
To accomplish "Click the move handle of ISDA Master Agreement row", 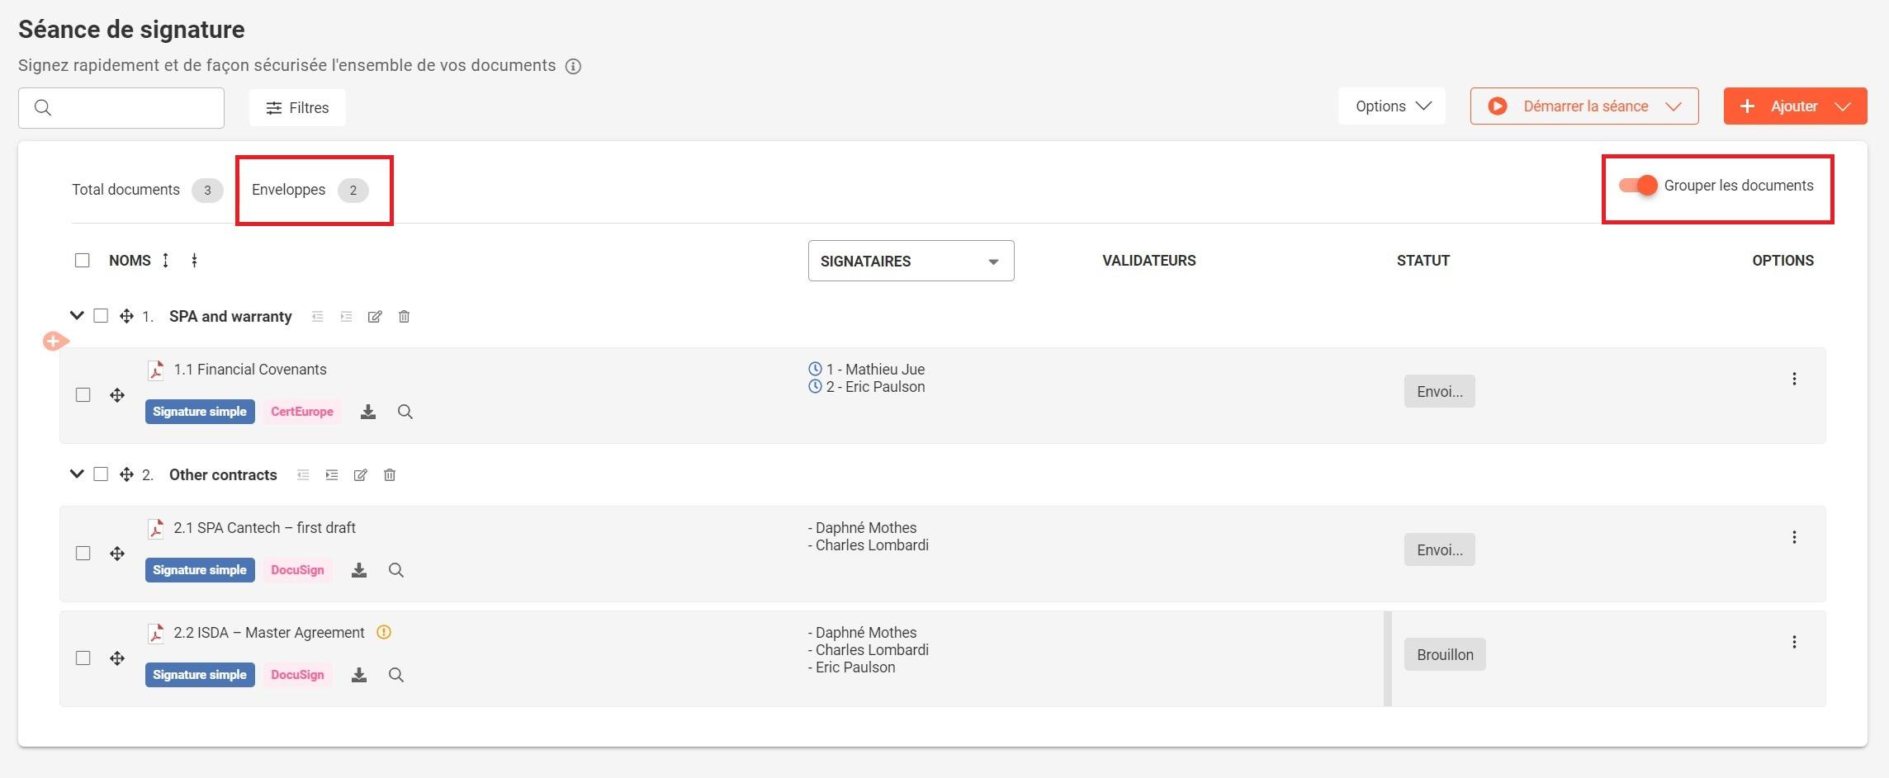I will (x=117, y=658).
